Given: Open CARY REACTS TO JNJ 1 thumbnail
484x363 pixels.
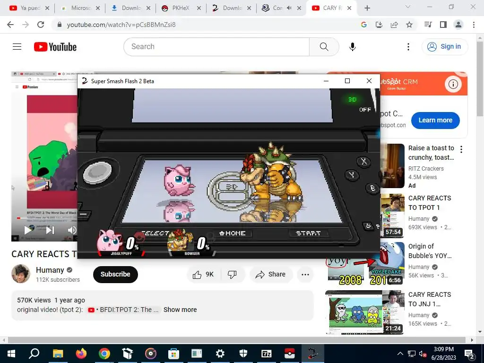Looking at the screenshot, I should click(x=365, y=312).
